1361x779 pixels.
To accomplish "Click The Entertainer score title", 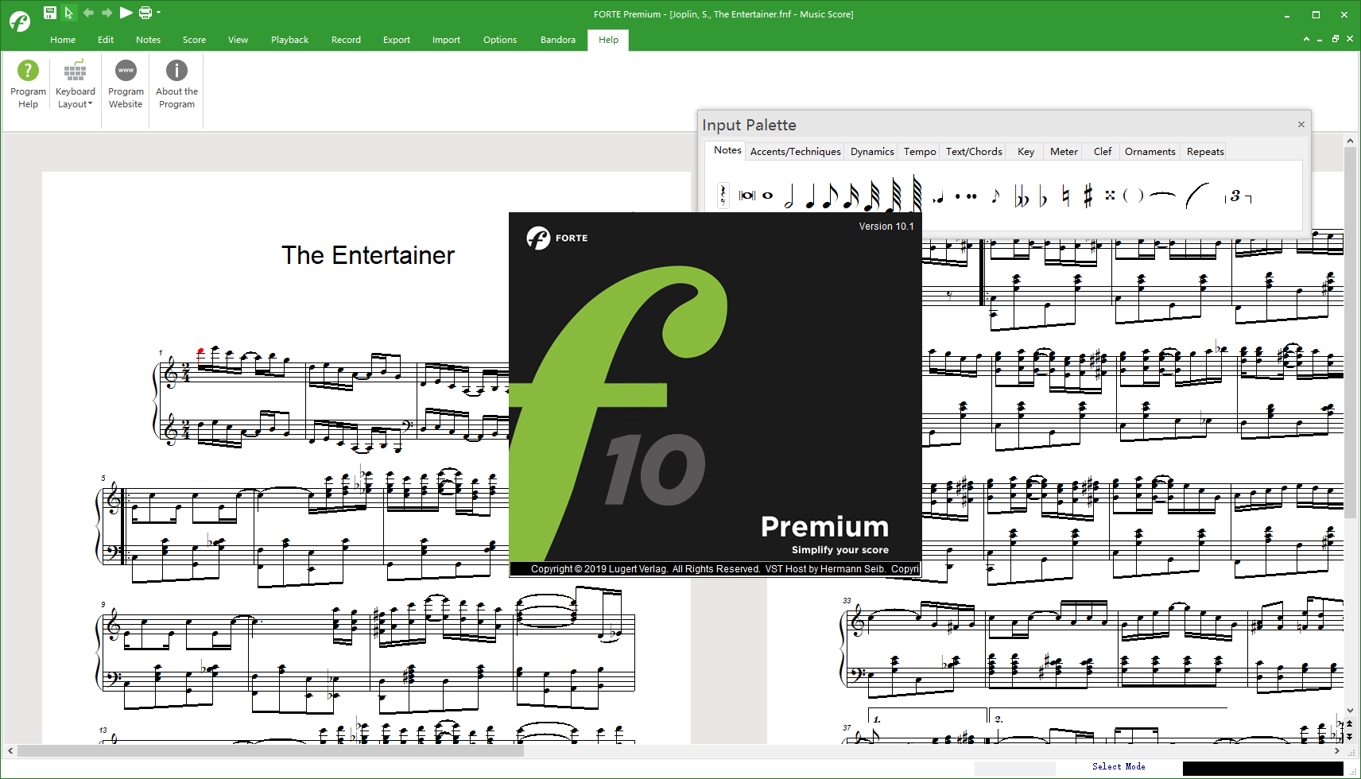I will [x=368, y=255].
